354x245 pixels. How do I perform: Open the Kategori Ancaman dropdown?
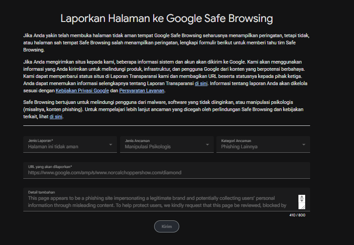(x=263, y=144)
